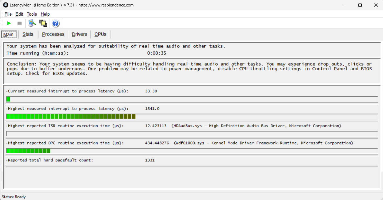Click 'Highest reported DPC routine execution time' label
The height and width of the screenshot is (200, 383).
point(66,143)
